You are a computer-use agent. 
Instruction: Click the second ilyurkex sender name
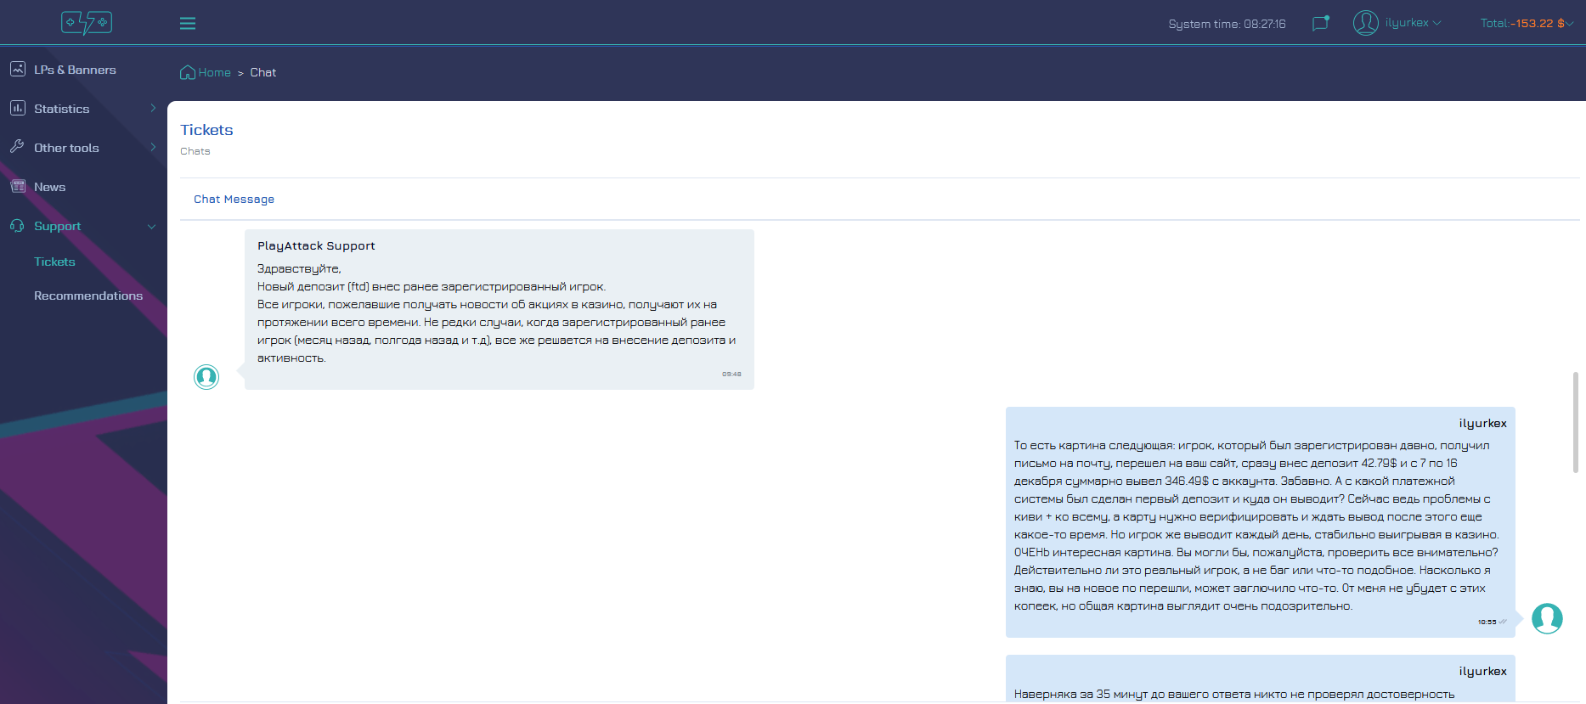click(x=1482, y=671)
